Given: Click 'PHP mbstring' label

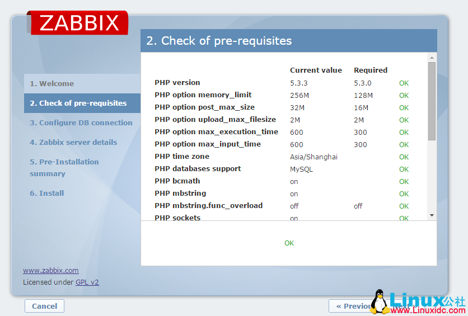Looking at the screenshot, I should tap(180, 193).
